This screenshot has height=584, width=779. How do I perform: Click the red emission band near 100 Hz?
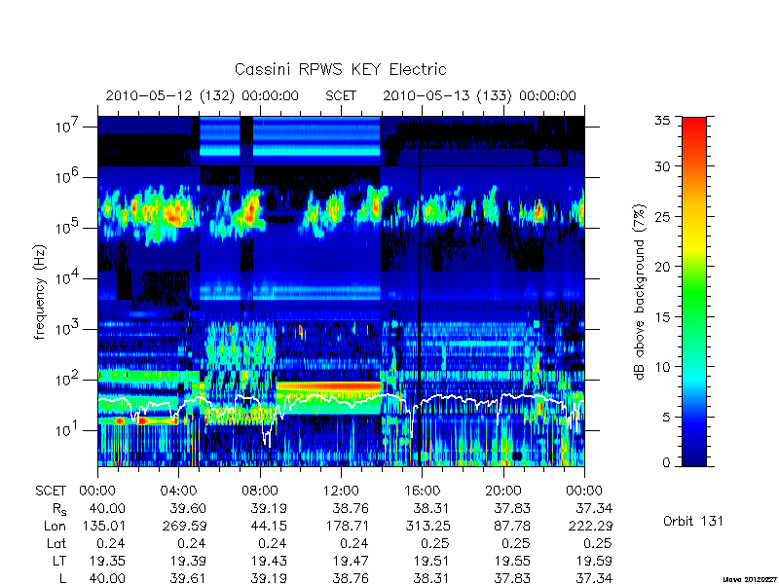coord(328,385)
